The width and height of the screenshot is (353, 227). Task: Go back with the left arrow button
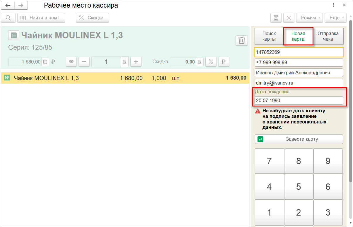click(x=8, y=5)
